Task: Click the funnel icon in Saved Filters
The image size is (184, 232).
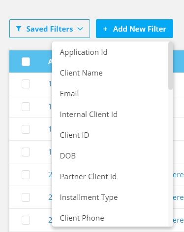Action: pos(19,29)
